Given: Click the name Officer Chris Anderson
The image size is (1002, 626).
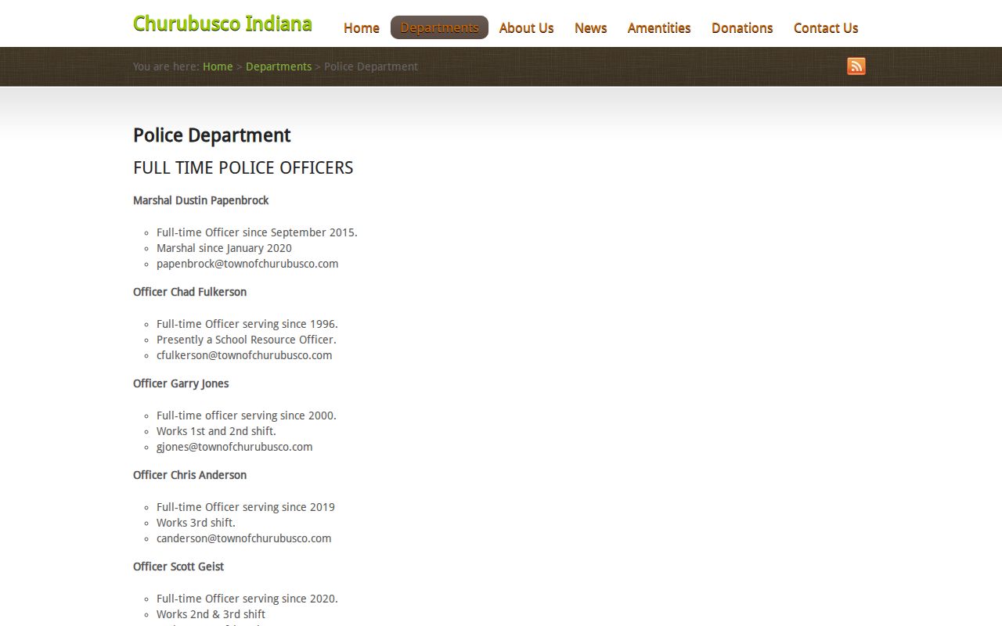Looking at the screenshot, I should [189, 475].
